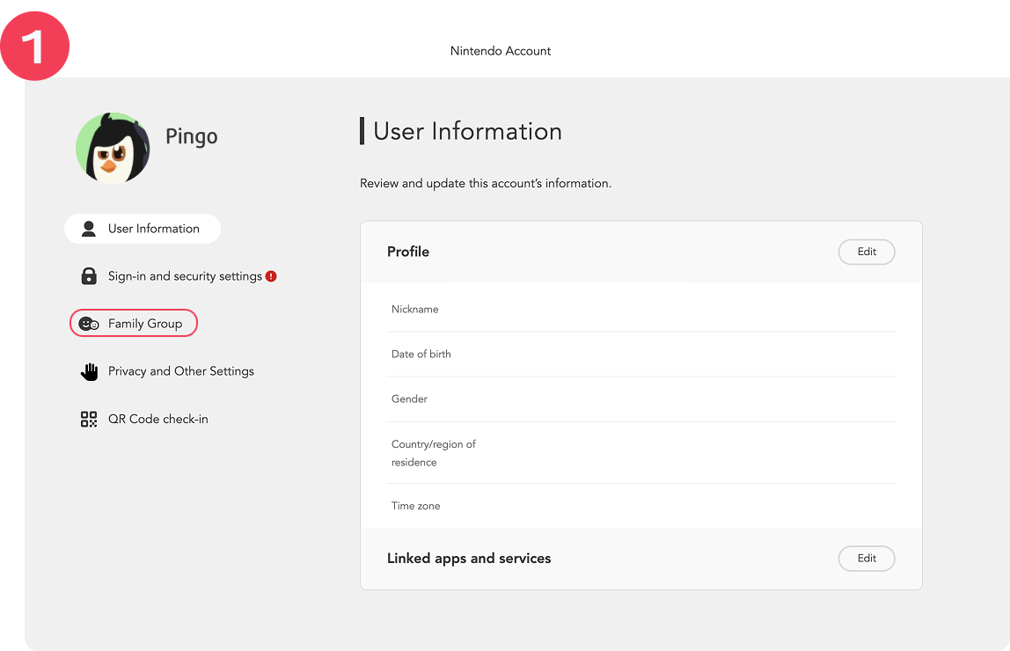Click the hand icon for Privacy settings

click(88, 371)
